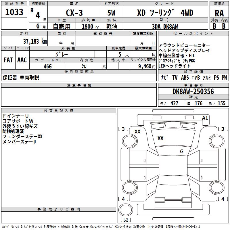Image resolution: width=230 pixels, height=230 pixels.
Task: Select アラウンドビューモニター sales point
Action: pos(184,45)
